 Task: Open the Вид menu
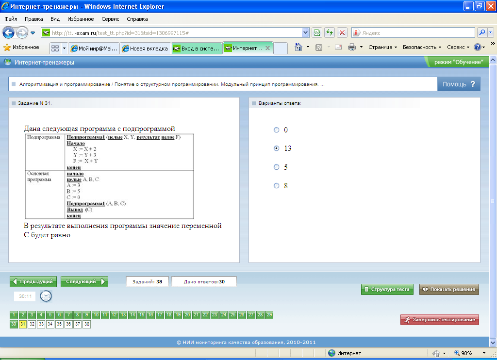(x=55, y=19)
